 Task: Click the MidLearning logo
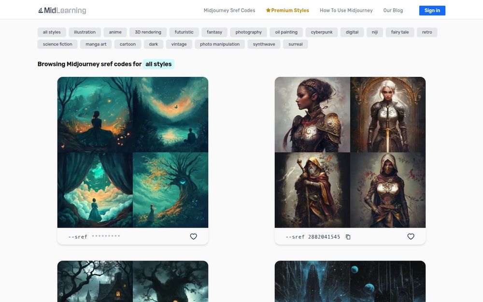click(x=62, y=11)
